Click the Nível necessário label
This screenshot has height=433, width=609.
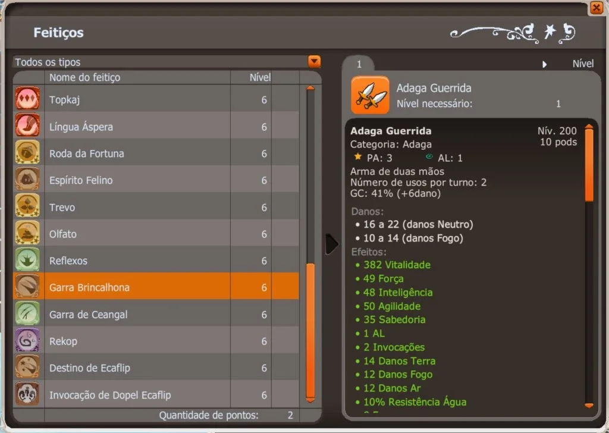[434, 103]
